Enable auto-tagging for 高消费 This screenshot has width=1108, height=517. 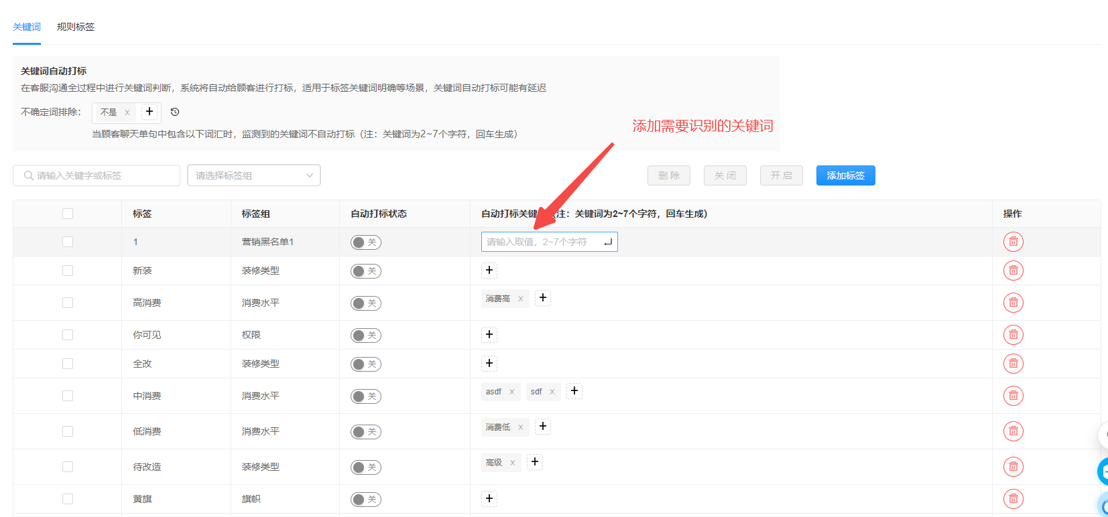pos(366,303)
